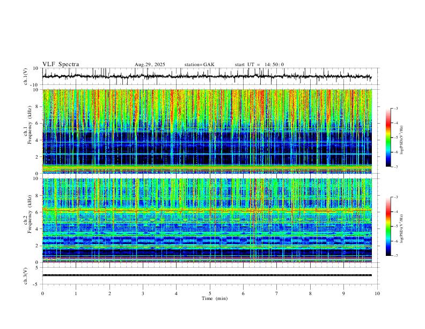Click the start UT 14:50:0 label
425x329 pixels.
pyautogui.click(x=259, y=65)
